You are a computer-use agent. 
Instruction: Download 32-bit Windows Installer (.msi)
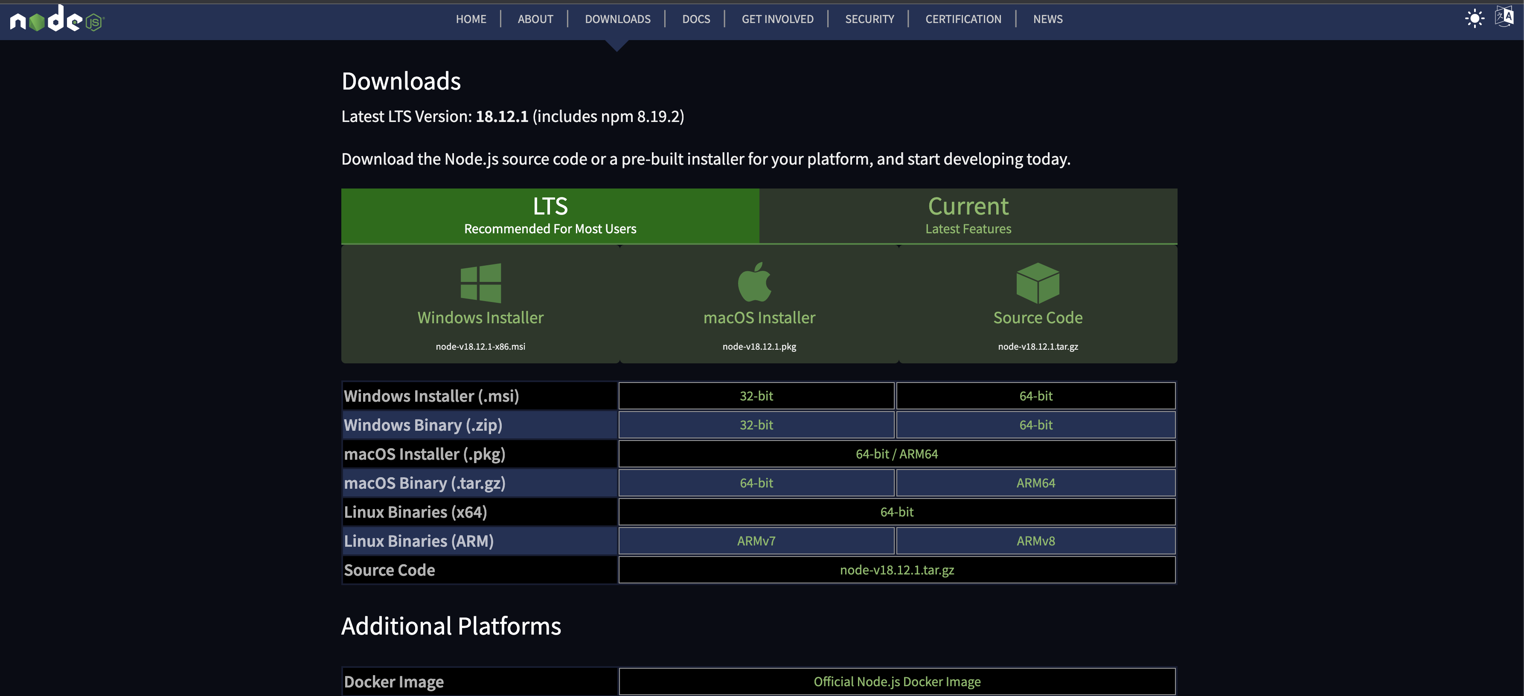coord(756,396)
